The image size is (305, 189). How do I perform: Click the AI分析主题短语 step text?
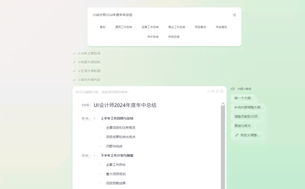pos(89,53)
